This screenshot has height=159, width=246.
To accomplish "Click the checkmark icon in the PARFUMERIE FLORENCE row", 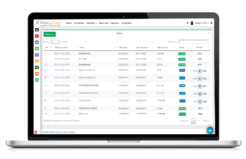I will point(194,86).
